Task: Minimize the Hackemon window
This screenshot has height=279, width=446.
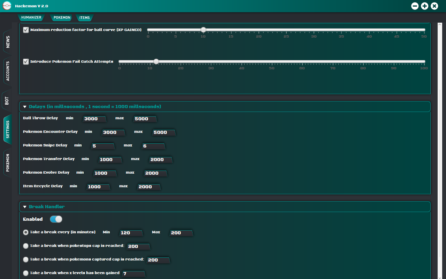Action: tap(415, 6)
